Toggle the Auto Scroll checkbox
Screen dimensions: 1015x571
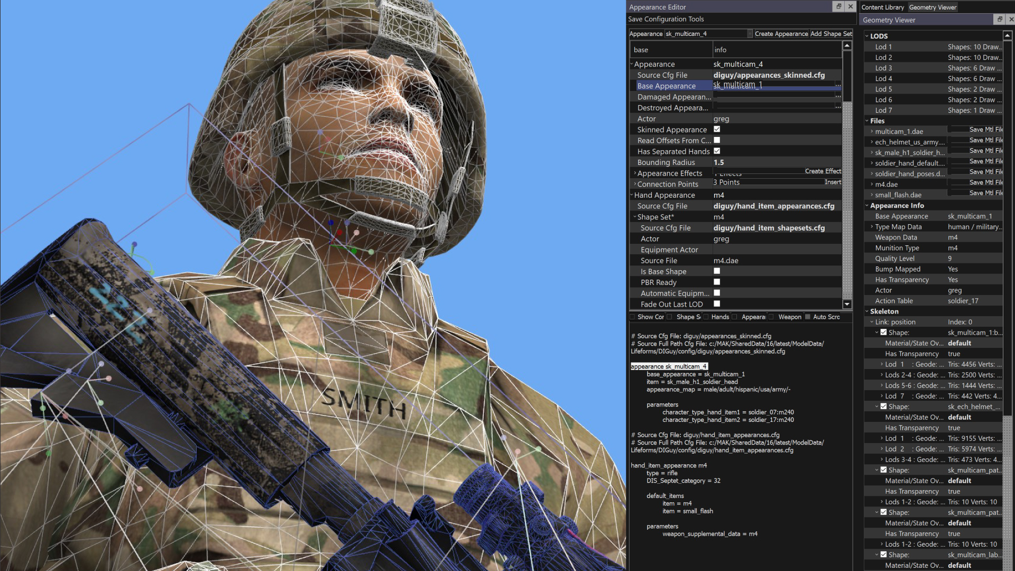coord(807,317)
